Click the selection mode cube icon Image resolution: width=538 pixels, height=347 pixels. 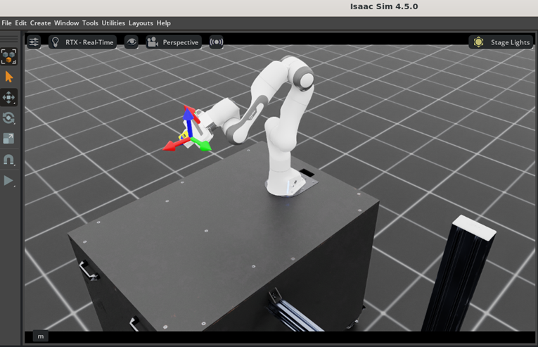9,56
